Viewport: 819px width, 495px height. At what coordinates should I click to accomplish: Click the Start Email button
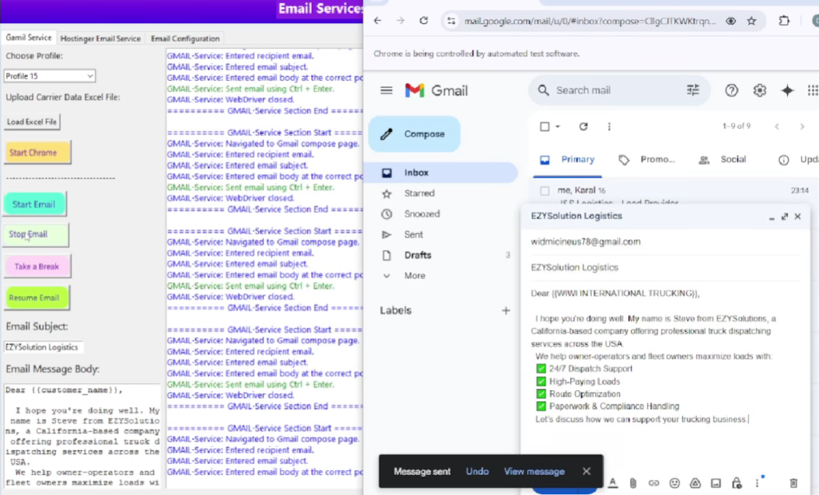point(34,204)
